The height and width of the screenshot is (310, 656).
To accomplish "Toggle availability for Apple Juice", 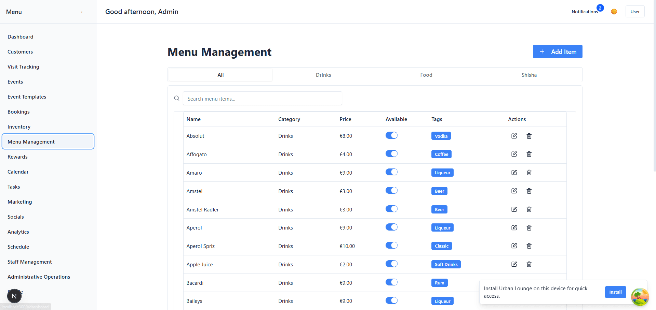I will 391,264.
